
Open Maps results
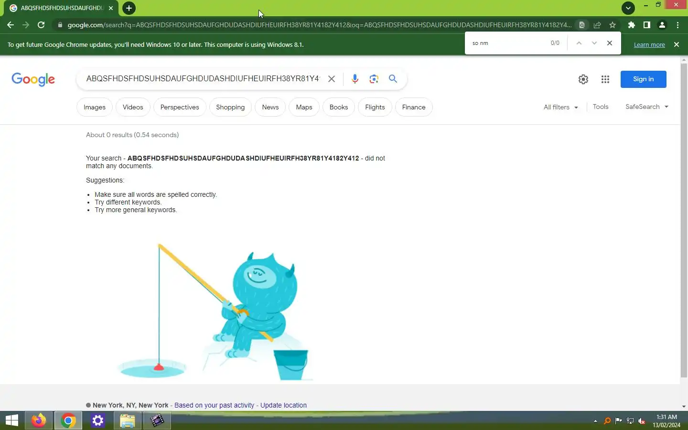pyautogui.click(x=304, y=107)
